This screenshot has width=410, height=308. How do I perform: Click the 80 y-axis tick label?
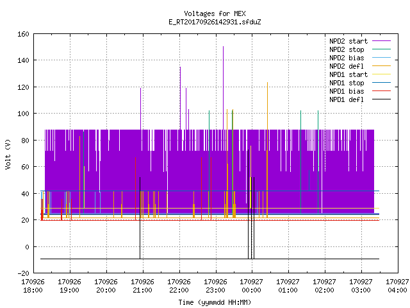point(25,141)
